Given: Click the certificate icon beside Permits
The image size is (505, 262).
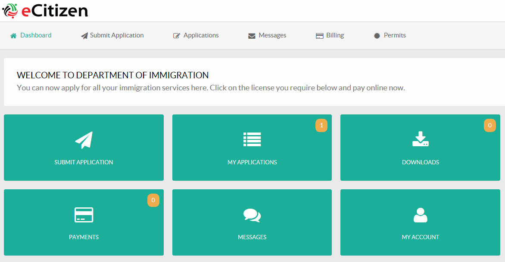Looking at the screenshot, I should coord(377,36).
